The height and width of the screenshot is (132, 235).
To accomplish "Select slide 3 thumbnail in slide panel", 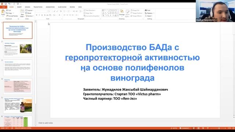I will point(18,68).
